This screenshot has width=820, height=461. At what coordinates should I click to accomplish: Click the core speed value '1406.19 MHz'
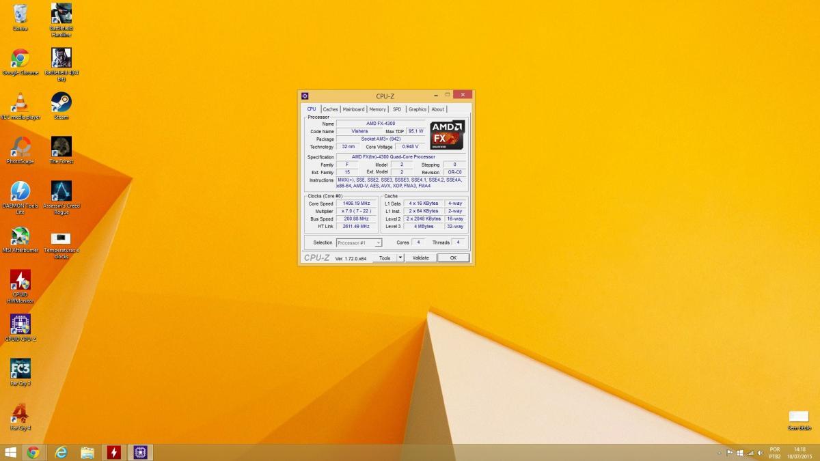356,204
